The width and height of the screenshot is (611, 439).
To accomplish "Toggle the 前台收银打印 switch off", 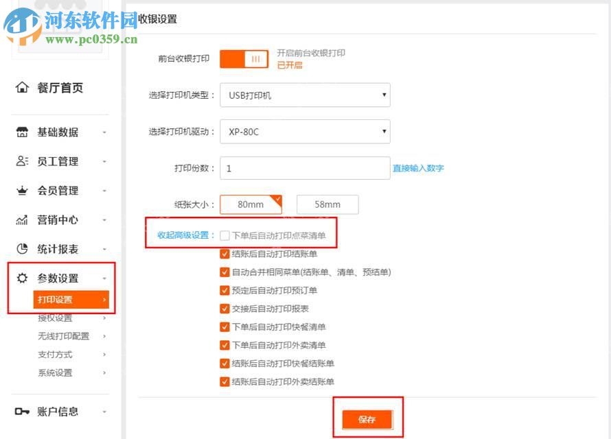I will [244, 60].
